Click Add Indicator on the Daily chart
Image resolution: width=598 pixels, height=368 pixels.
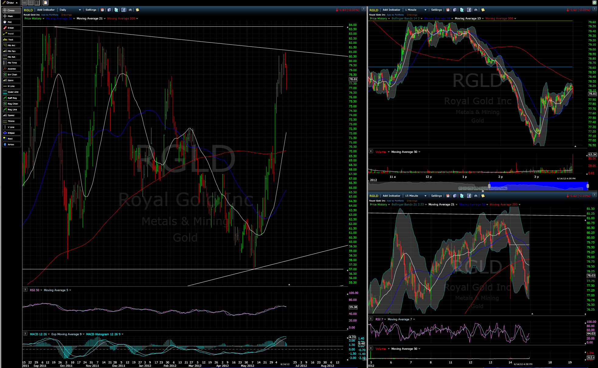46,10
